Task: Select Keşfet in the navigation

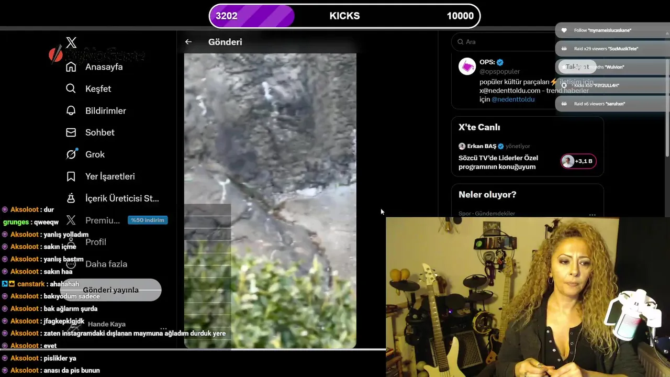Action: click(x=98, y=88)
